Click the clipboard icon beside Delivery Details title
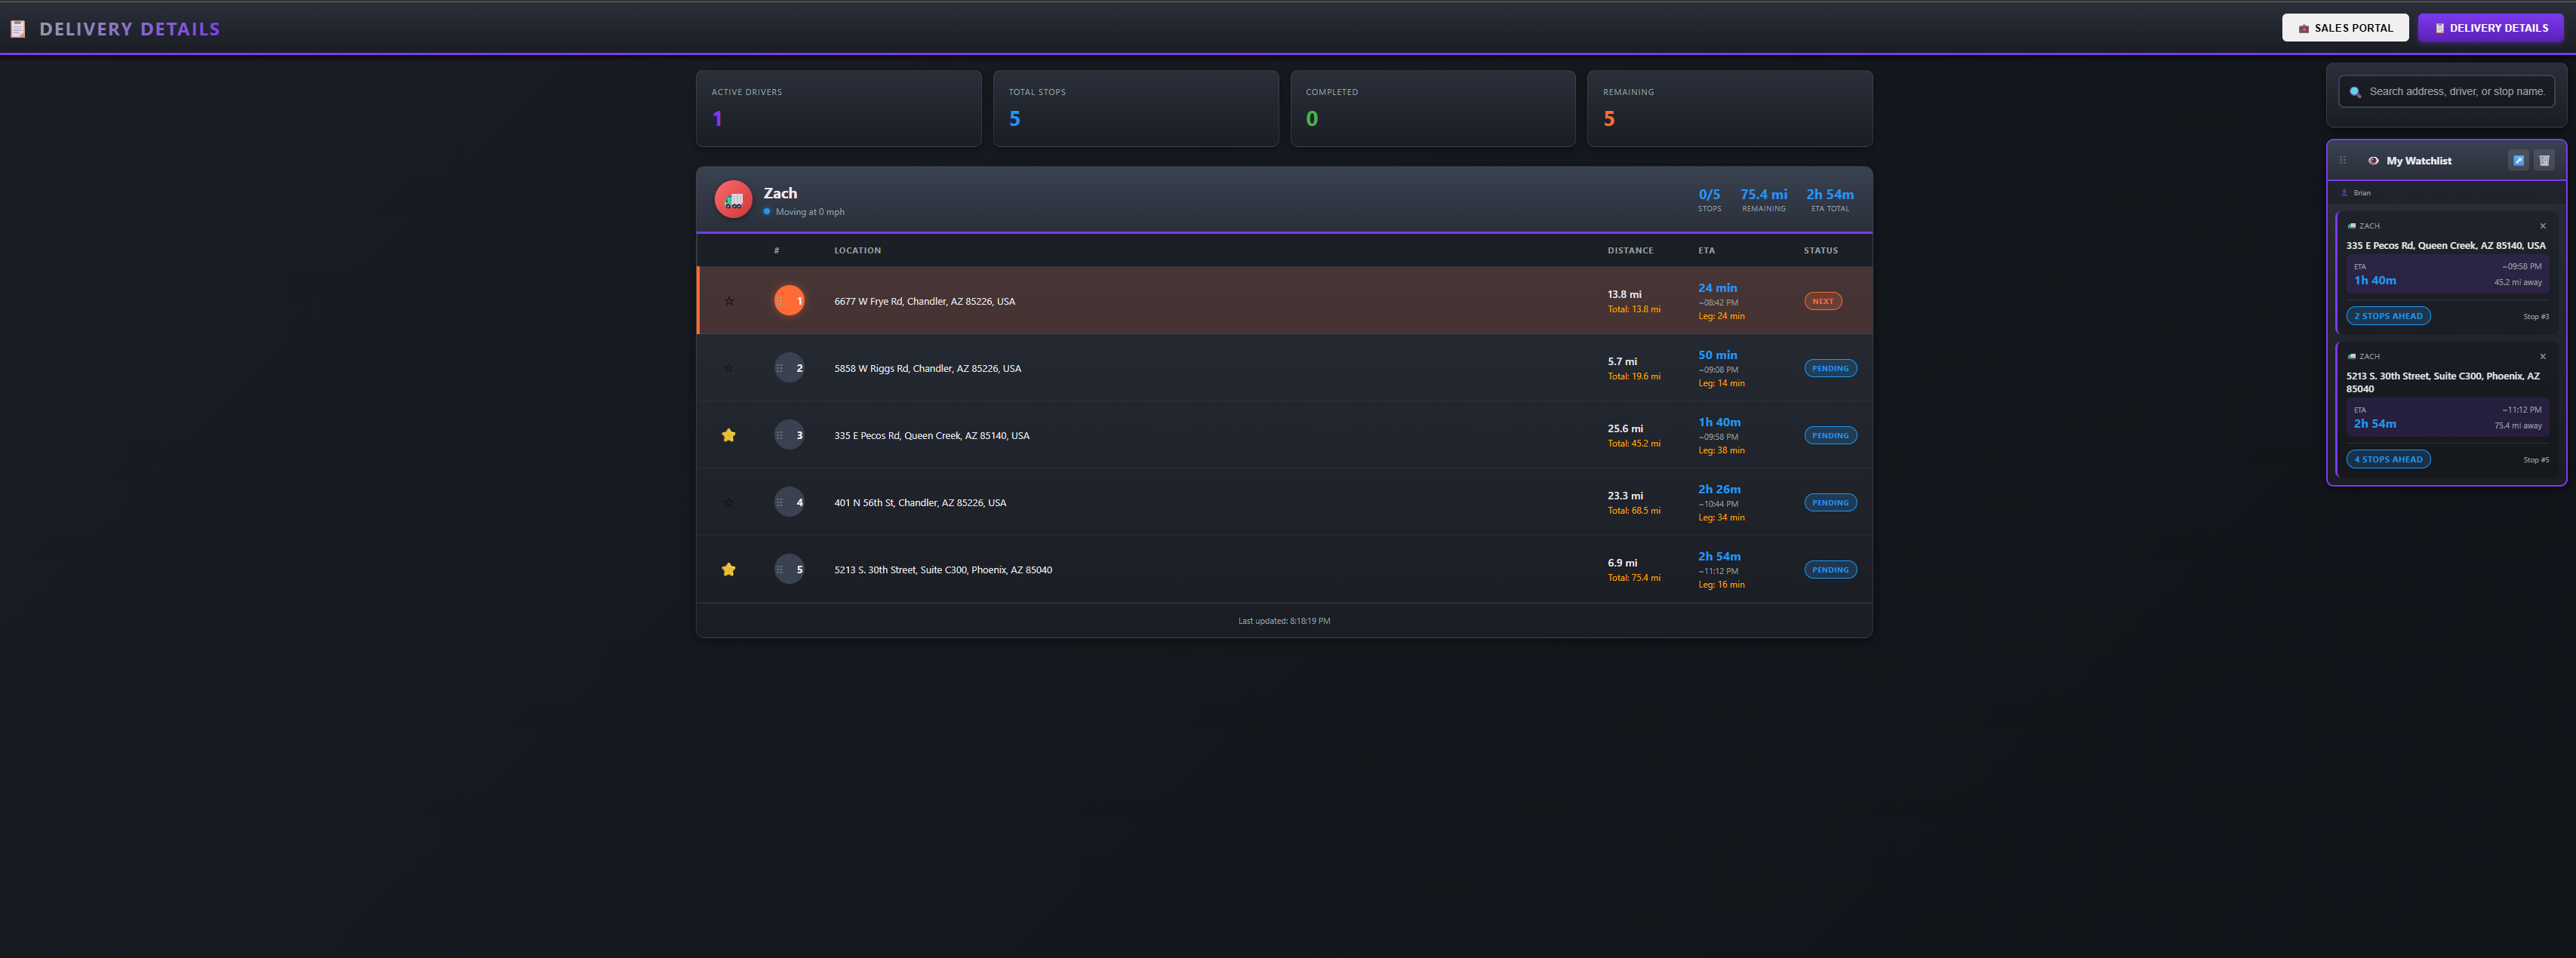 pyautogui.click(x=18, y=29)
